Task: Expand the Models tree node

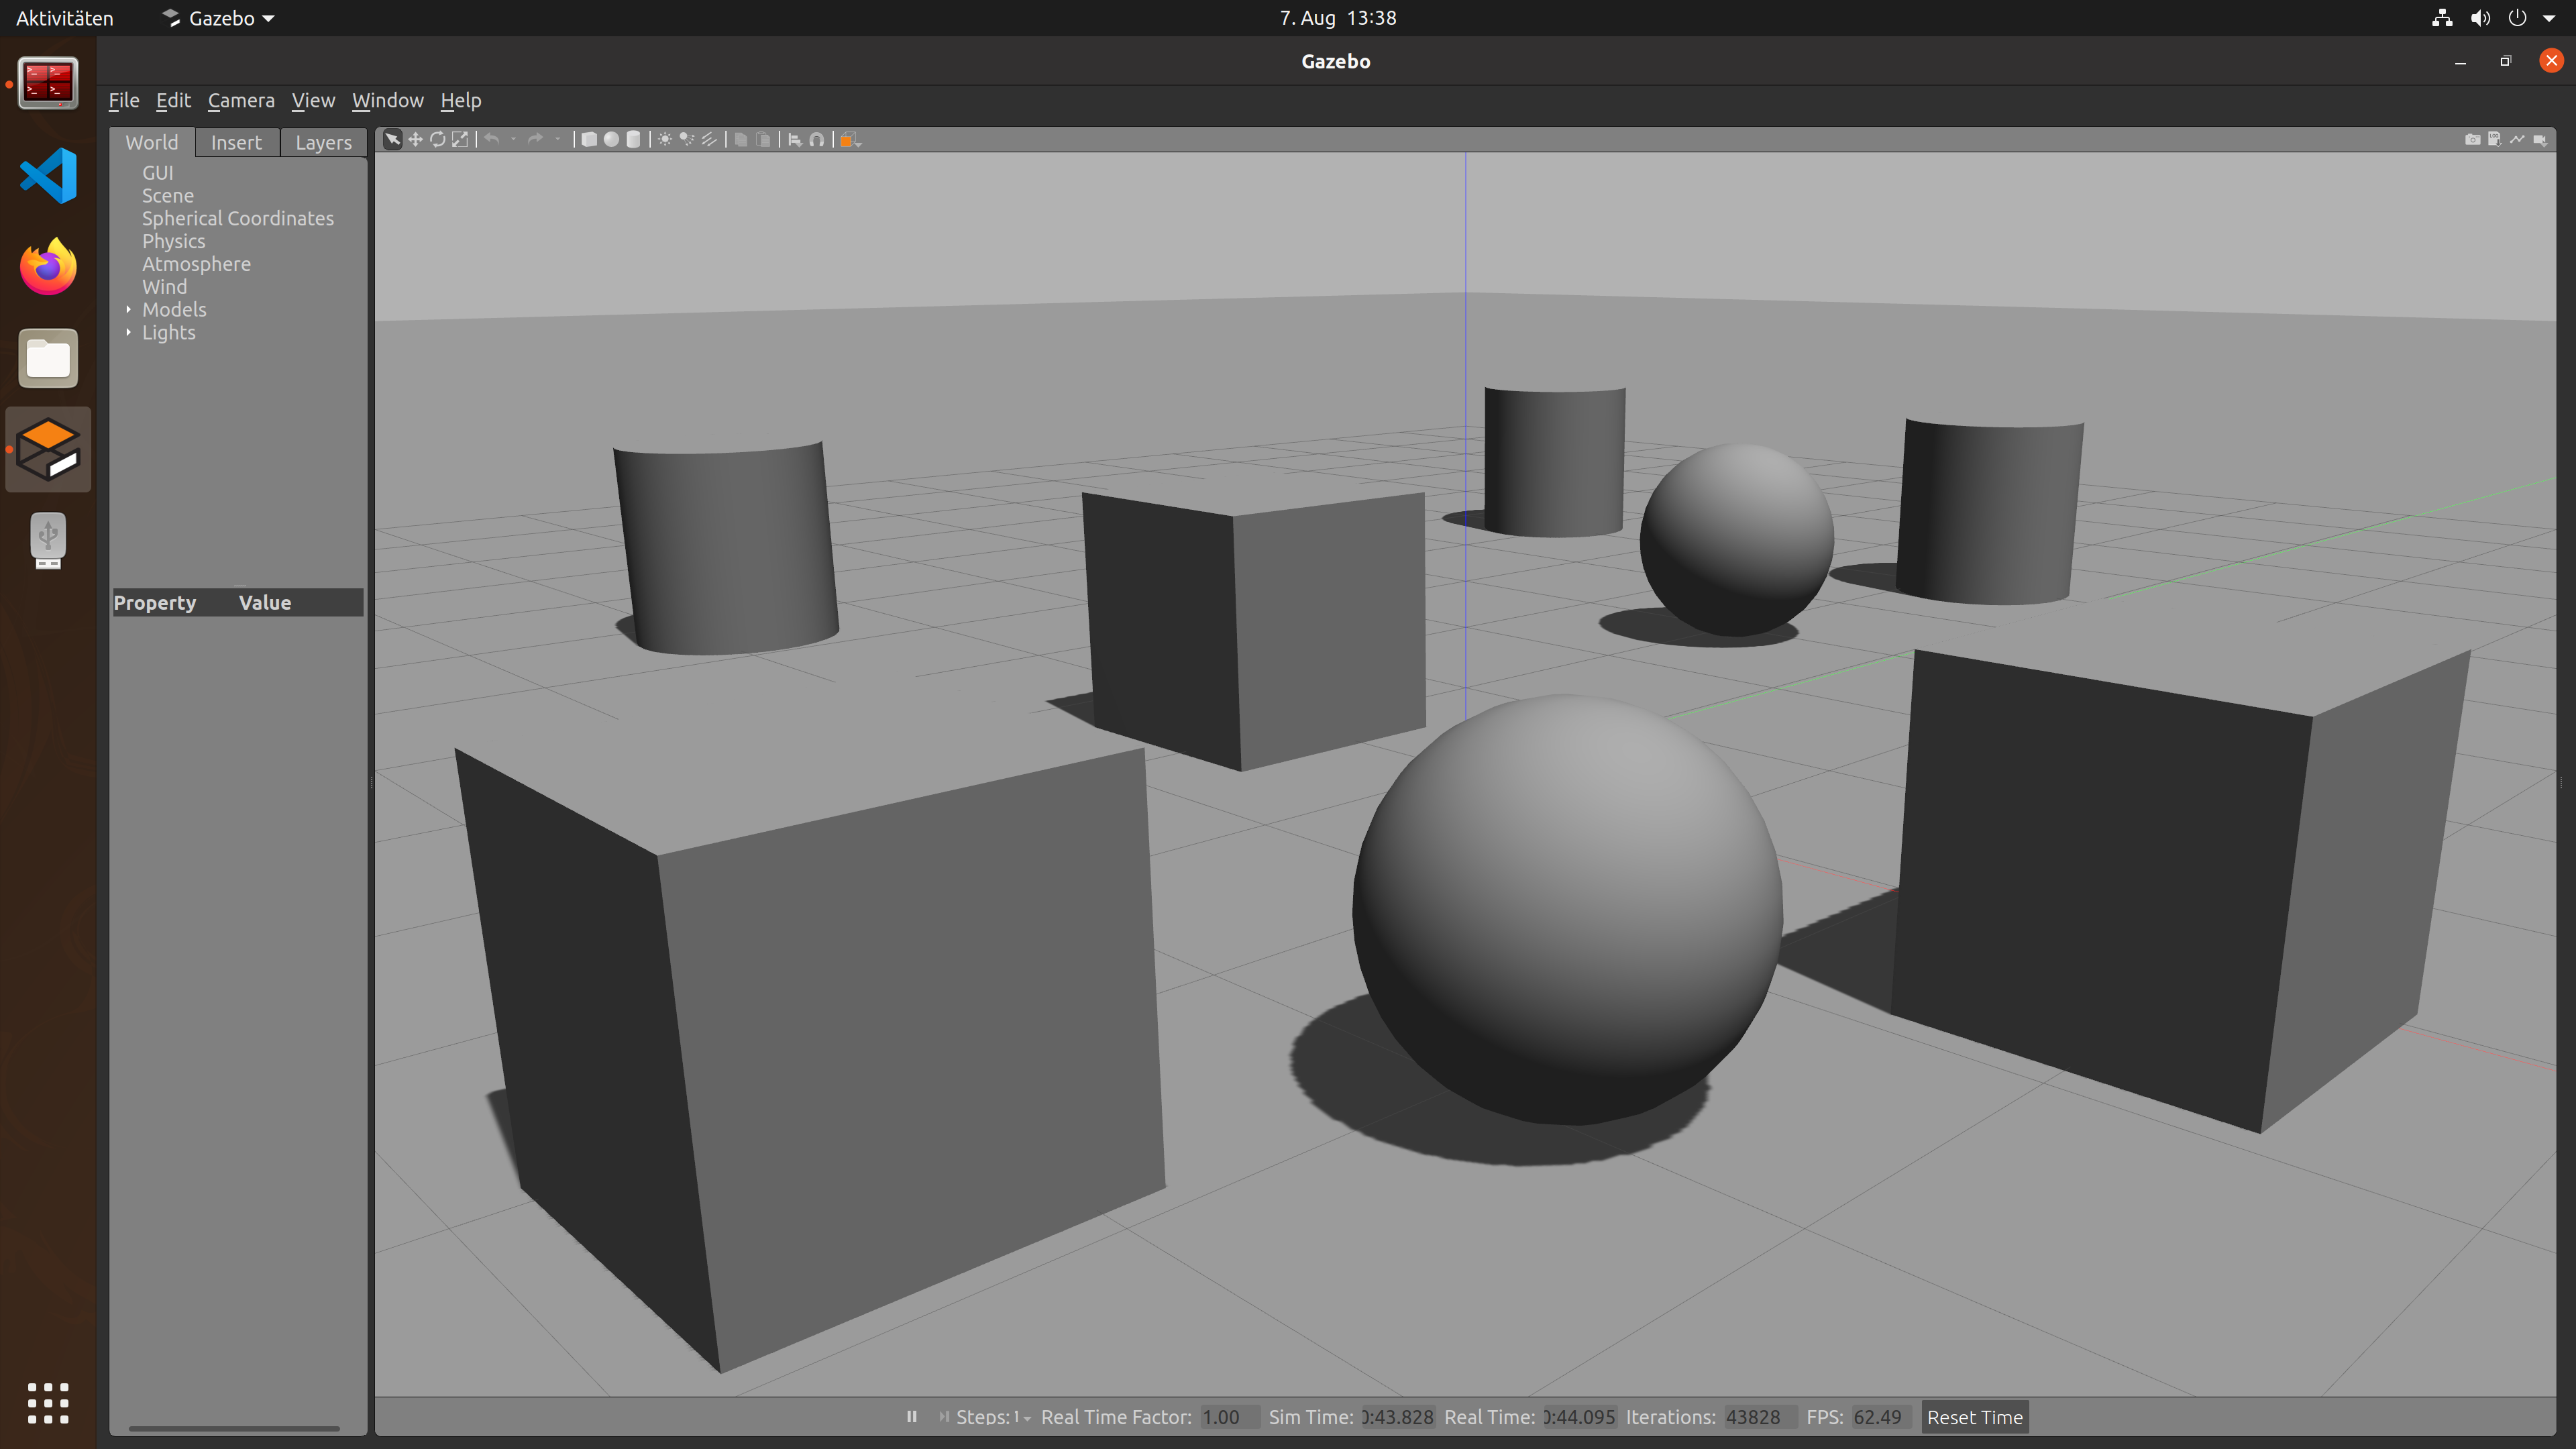Action: pyautogui.click(x=128, y=310)
